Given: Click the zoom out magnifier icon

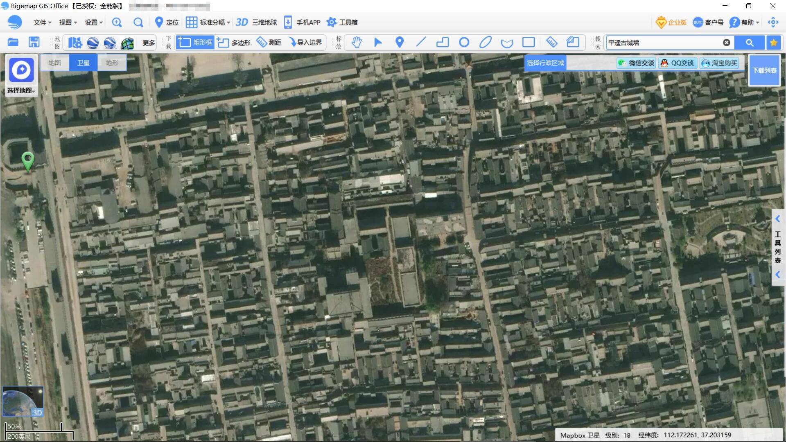Looking at the screenshot, I should pos(138,22).
